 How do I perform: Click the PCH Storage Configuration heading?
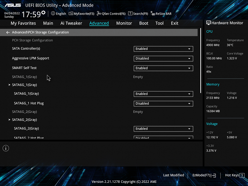pyautogui.click(x=32, y=40)
